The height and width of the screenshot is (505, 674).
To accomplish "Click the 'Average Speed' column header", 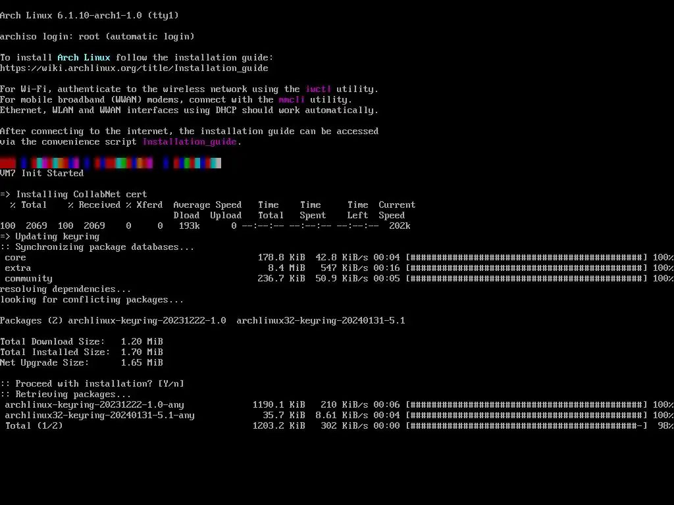I will pyautogui.click(x=207, y=204).
